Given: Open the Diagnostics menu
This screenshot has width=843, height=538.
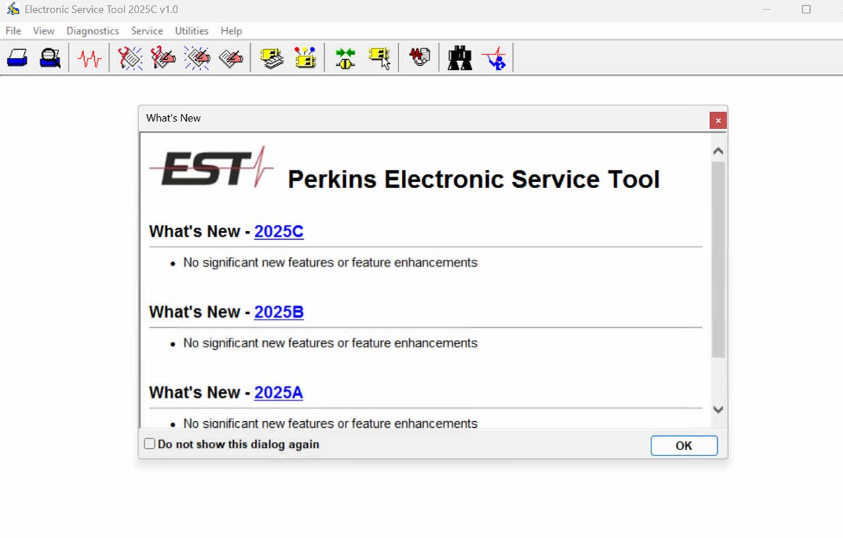Looking at the screenshot, I should tap(93, 31).
